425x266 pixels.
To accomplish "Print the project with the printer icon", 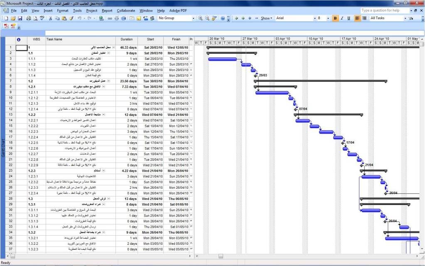I will pyautogui.click(x=29, y=18).
